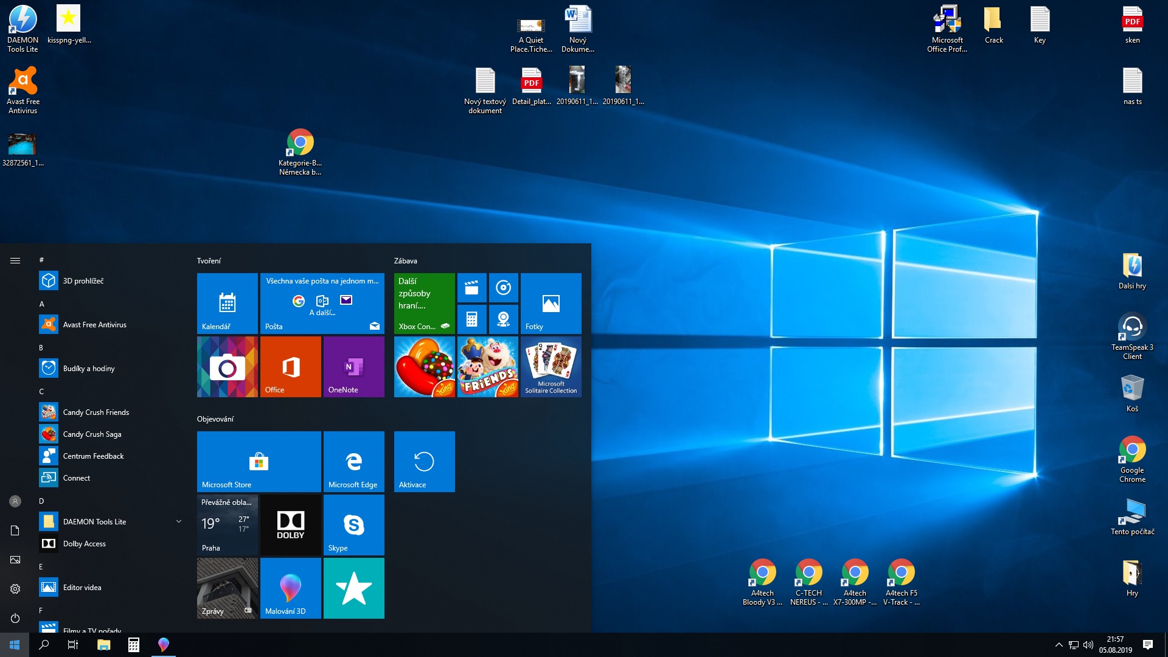Open the OneNote tile
This screenshot has width=1168, height=657.
[353, 366]
